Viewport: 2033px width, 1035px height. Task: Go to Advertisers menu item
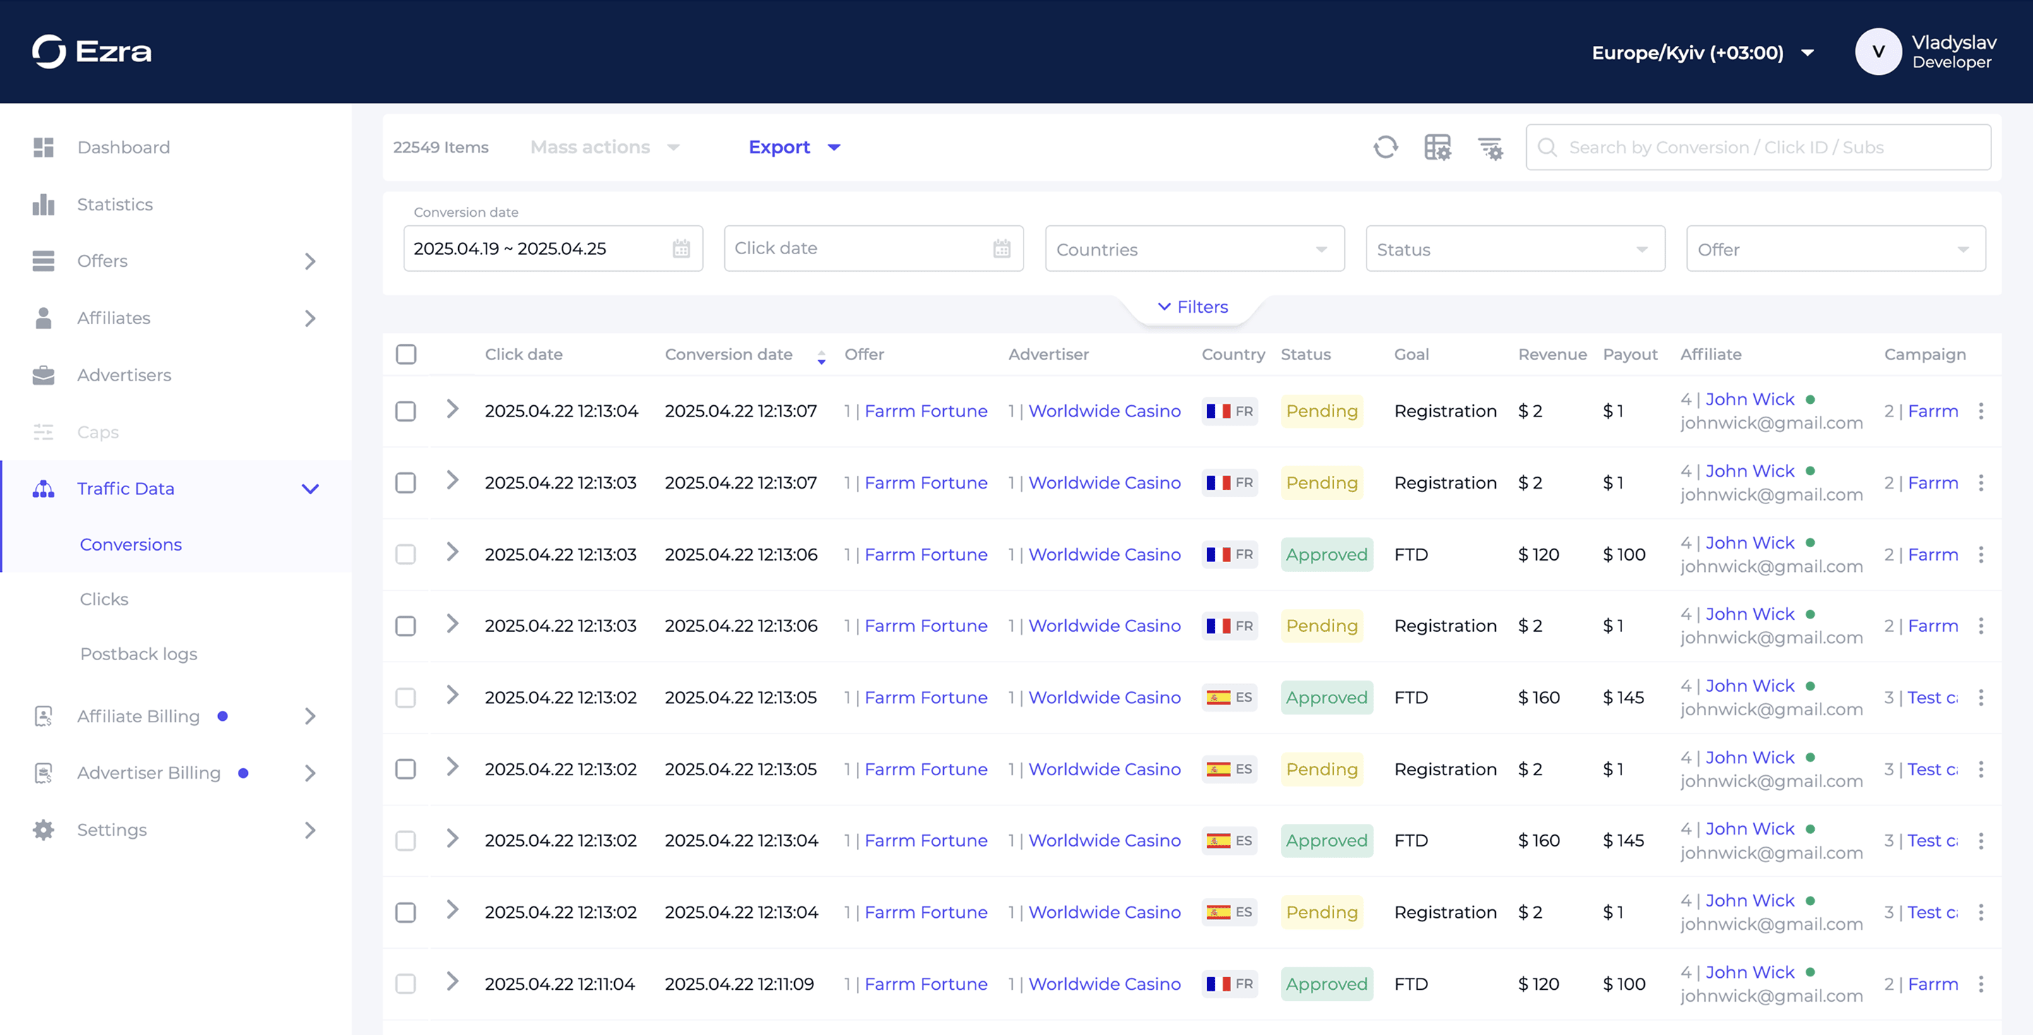pos(124,375)
